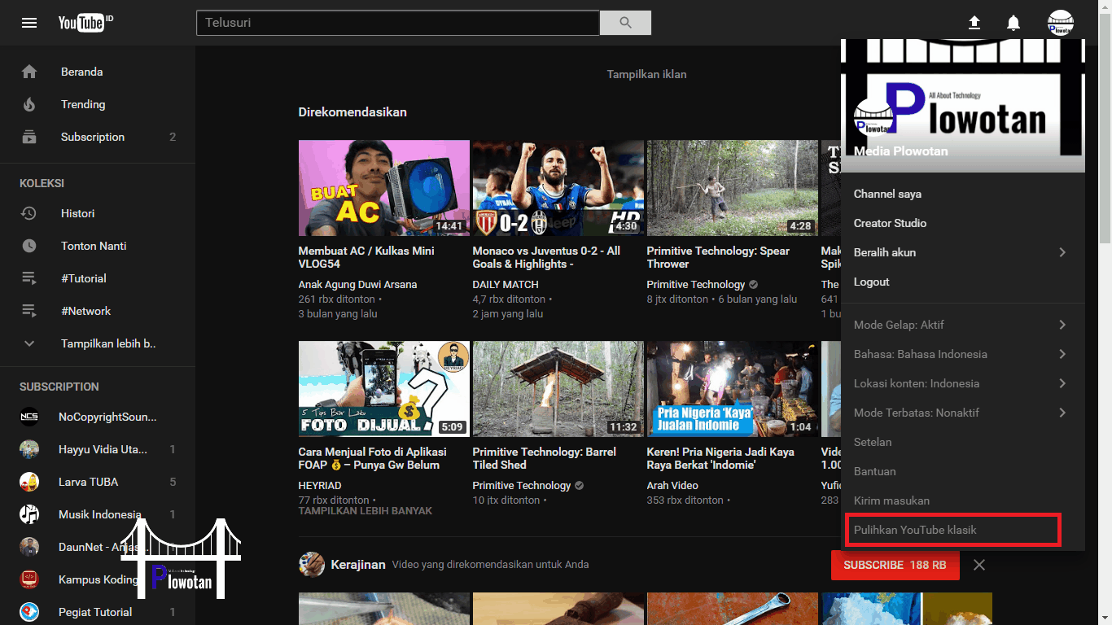The width and height of the screenshot is (1112, 625).
Task: Open Histori using the history icon
Action: tap(29, 213)
